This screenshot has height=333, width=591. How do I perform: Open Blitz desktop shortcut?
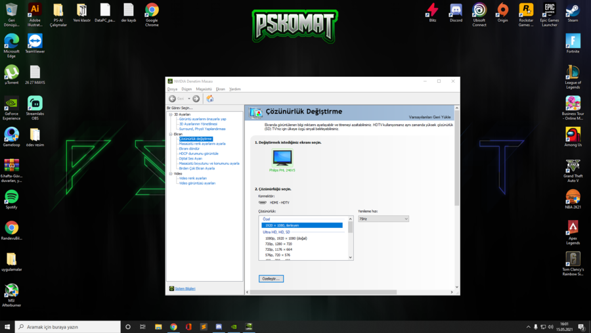433,13
